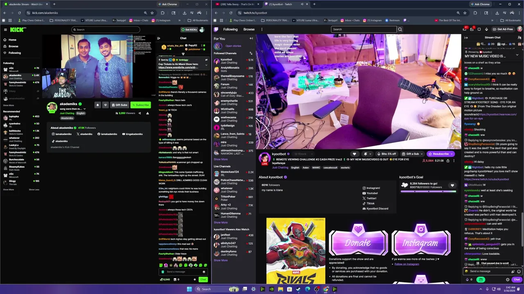Expand pinned Kick chat message
The image size is (524, 294).
(206, 65)
